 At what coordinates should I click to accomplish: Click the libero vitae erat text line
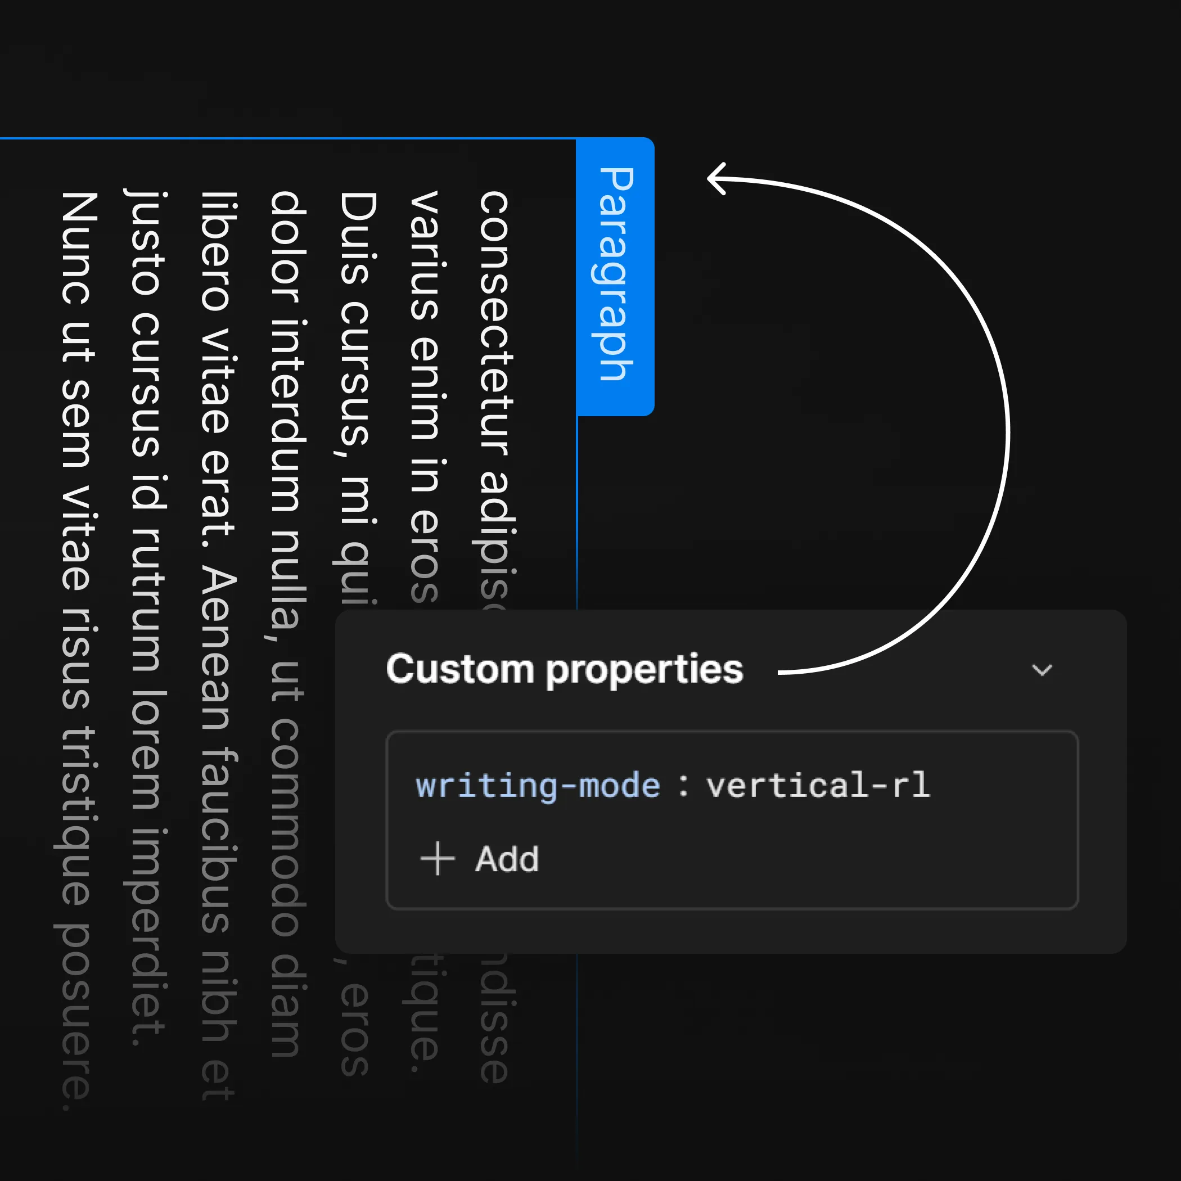tap(216, 367)
